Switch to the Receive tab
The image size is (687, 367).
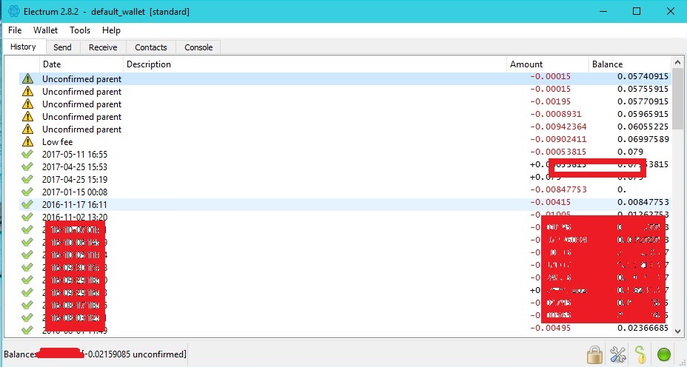click(103, 47)
